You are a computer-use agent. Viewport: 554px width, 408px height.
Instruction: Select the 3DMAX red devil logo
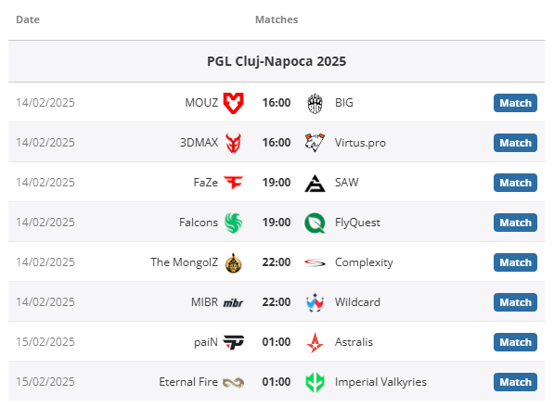233,143
